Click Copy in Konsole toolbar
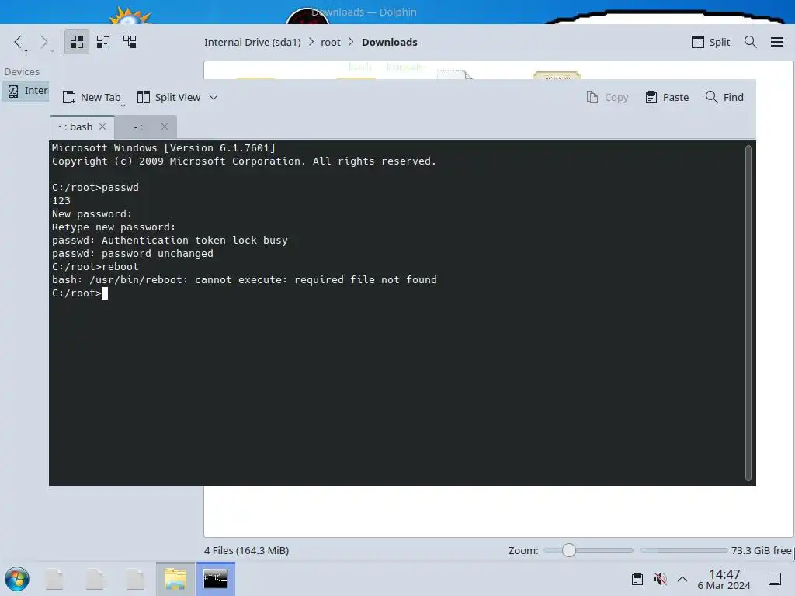Image resolution: width=795 pixels, height=596 pixels. coord(607,97)
